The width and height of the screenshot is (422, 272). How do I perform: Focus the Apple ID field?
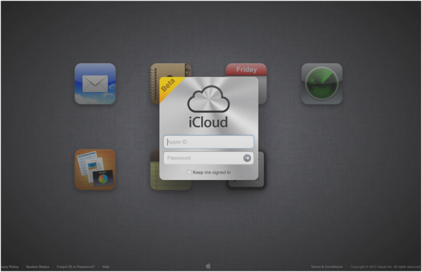[x=209, y=142]
